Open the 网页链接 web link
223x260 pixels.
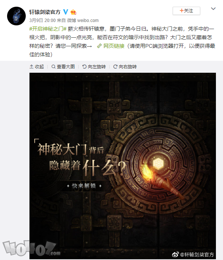114,46
